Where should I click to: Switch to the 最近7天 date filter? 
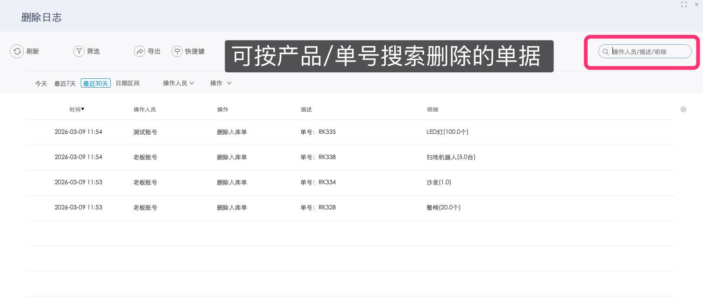64,83
